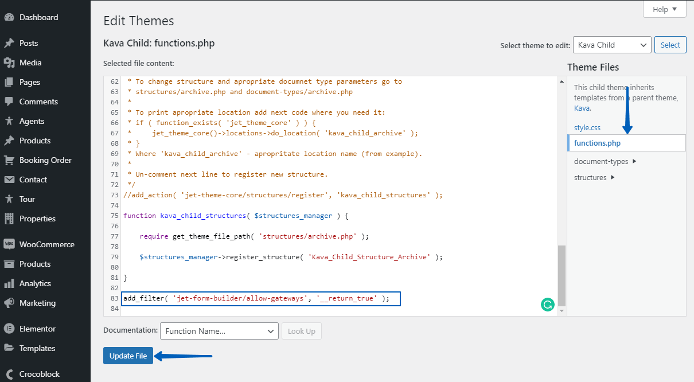Screen dimensions: 694x382
Task: Click the Media icon in sidebar
Action: coord(9,63)
